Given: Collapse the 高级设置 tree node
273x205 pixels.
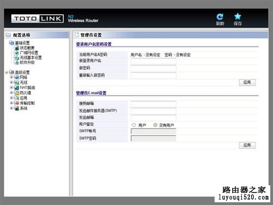Looking at the screenshot, I should tap(7, 73).
